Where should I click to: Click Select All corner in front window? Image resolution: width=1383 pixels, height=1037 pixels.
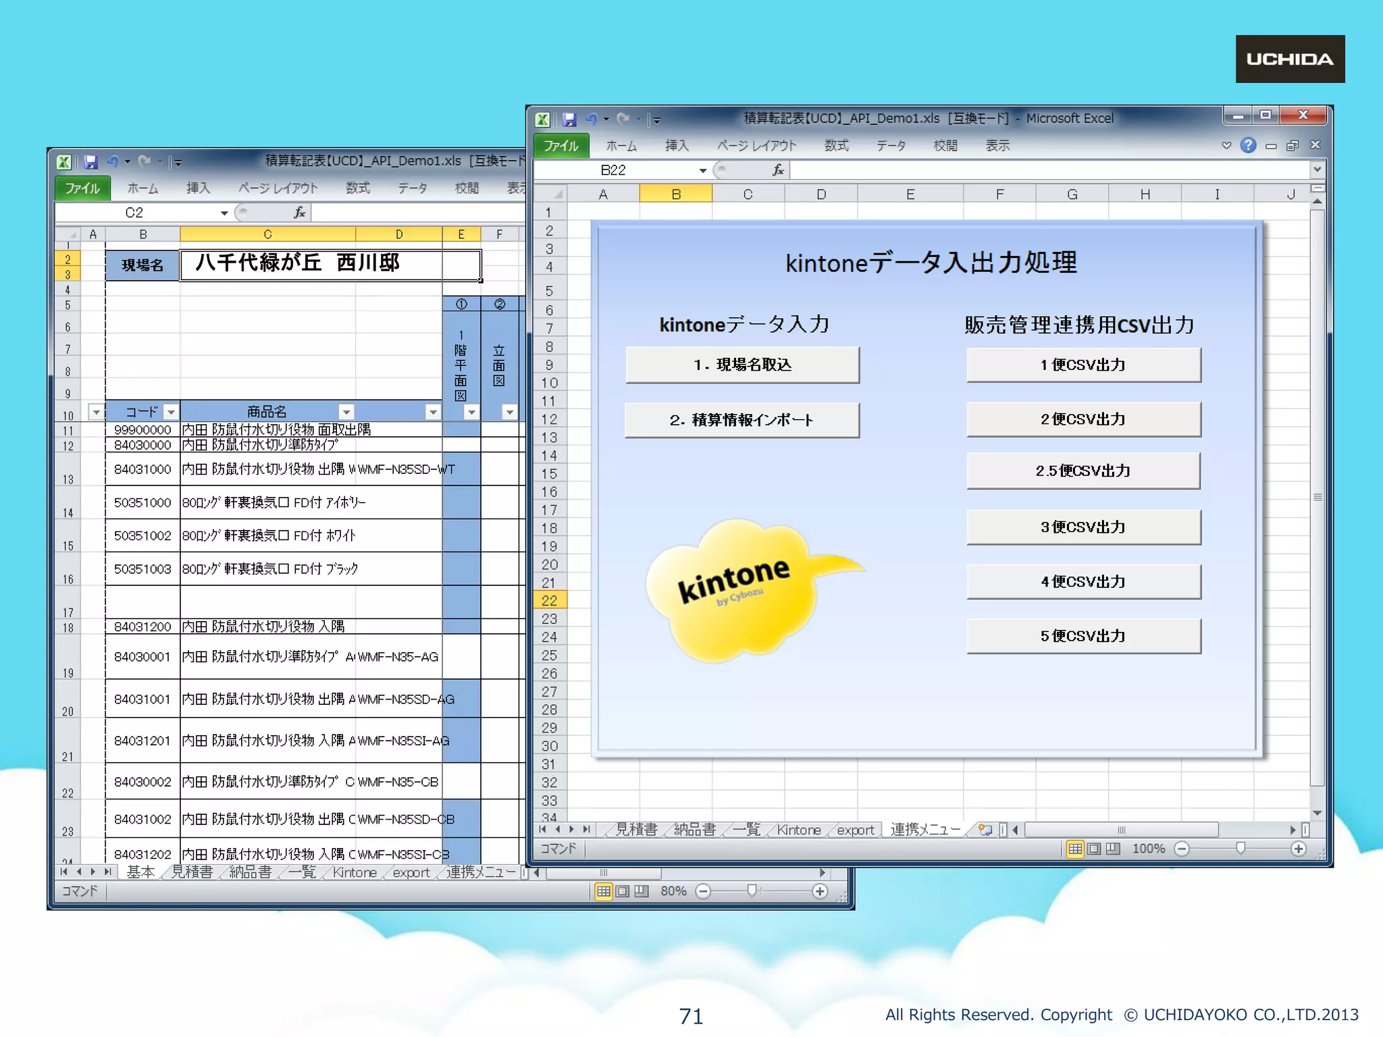550,194
